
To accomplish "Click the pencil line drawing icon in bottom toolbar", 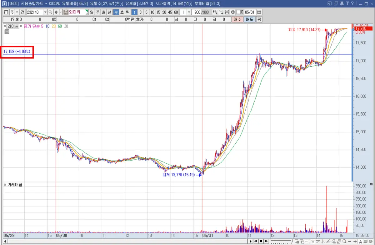I will tap(328, 242).
